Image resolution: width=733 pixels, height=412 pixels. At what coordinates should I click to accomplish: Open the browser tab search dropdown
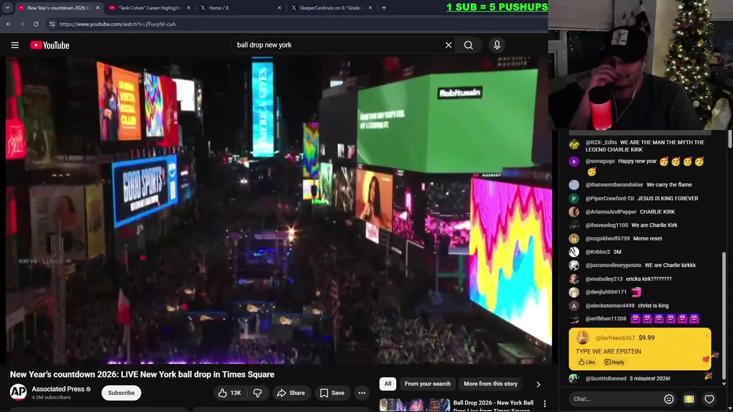coord(7,7)
